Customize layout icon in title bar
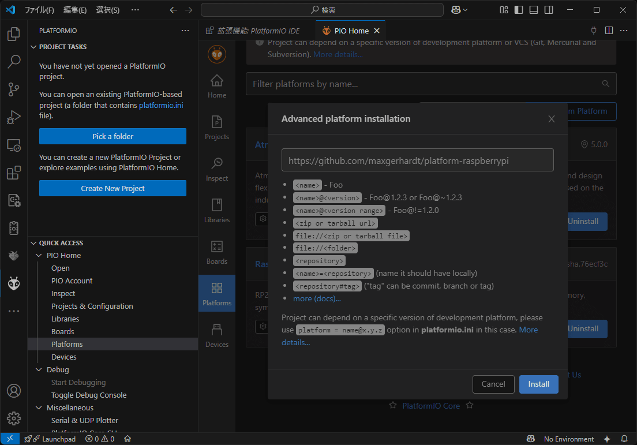This screenshot has height=445, width=637. (x=504, y=10)
